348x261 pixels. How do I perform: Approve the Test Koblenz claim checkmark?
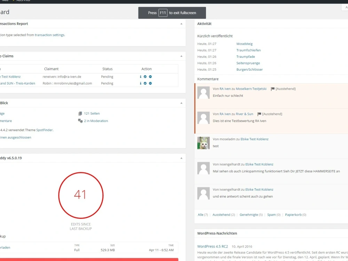(x=145, y=77)
